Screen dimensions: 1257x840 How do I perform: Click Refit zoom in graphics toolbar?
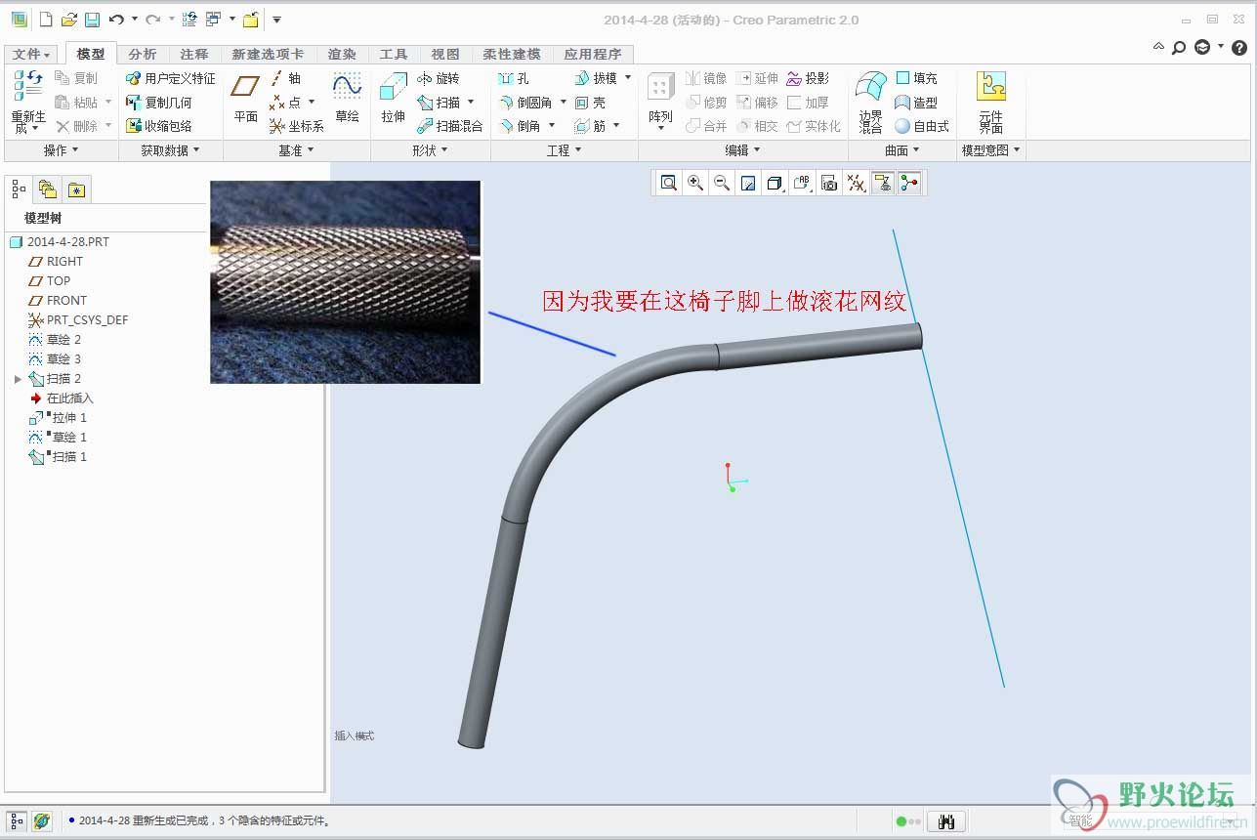[668, 183]
